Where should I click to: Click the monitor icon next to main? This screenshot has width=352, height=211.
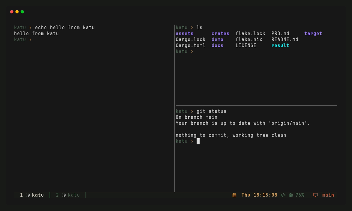315,195
